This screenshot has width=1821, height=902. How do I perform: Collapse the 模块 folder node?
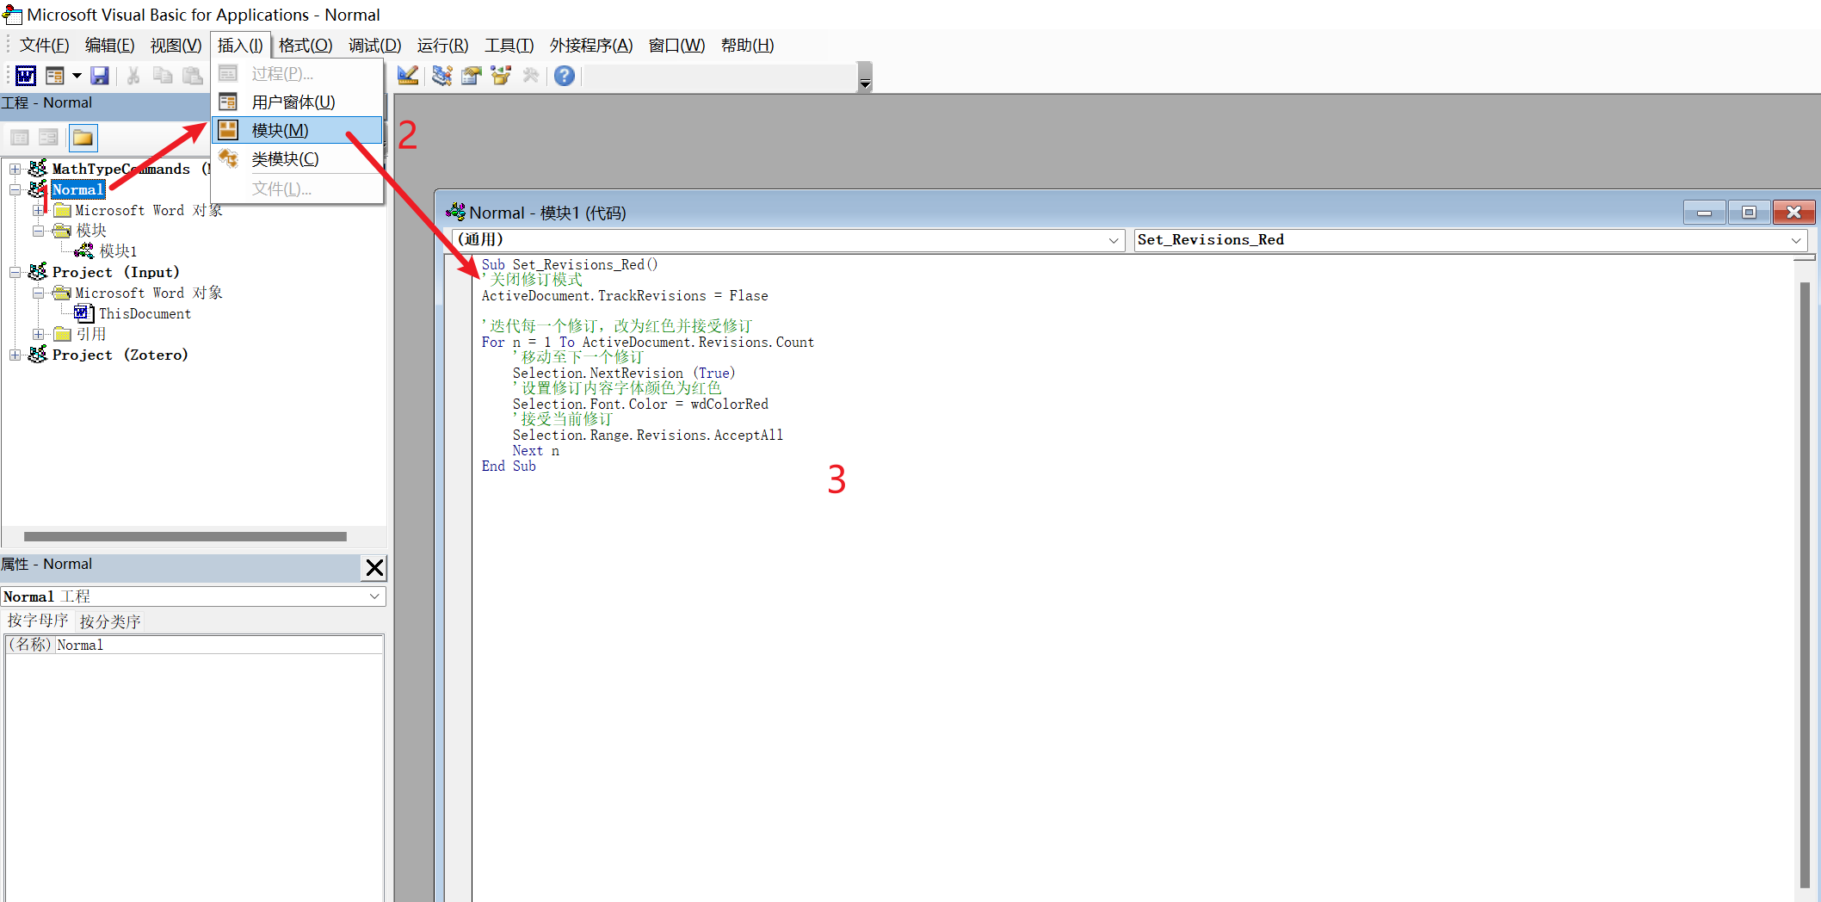[x=38, y=231]
